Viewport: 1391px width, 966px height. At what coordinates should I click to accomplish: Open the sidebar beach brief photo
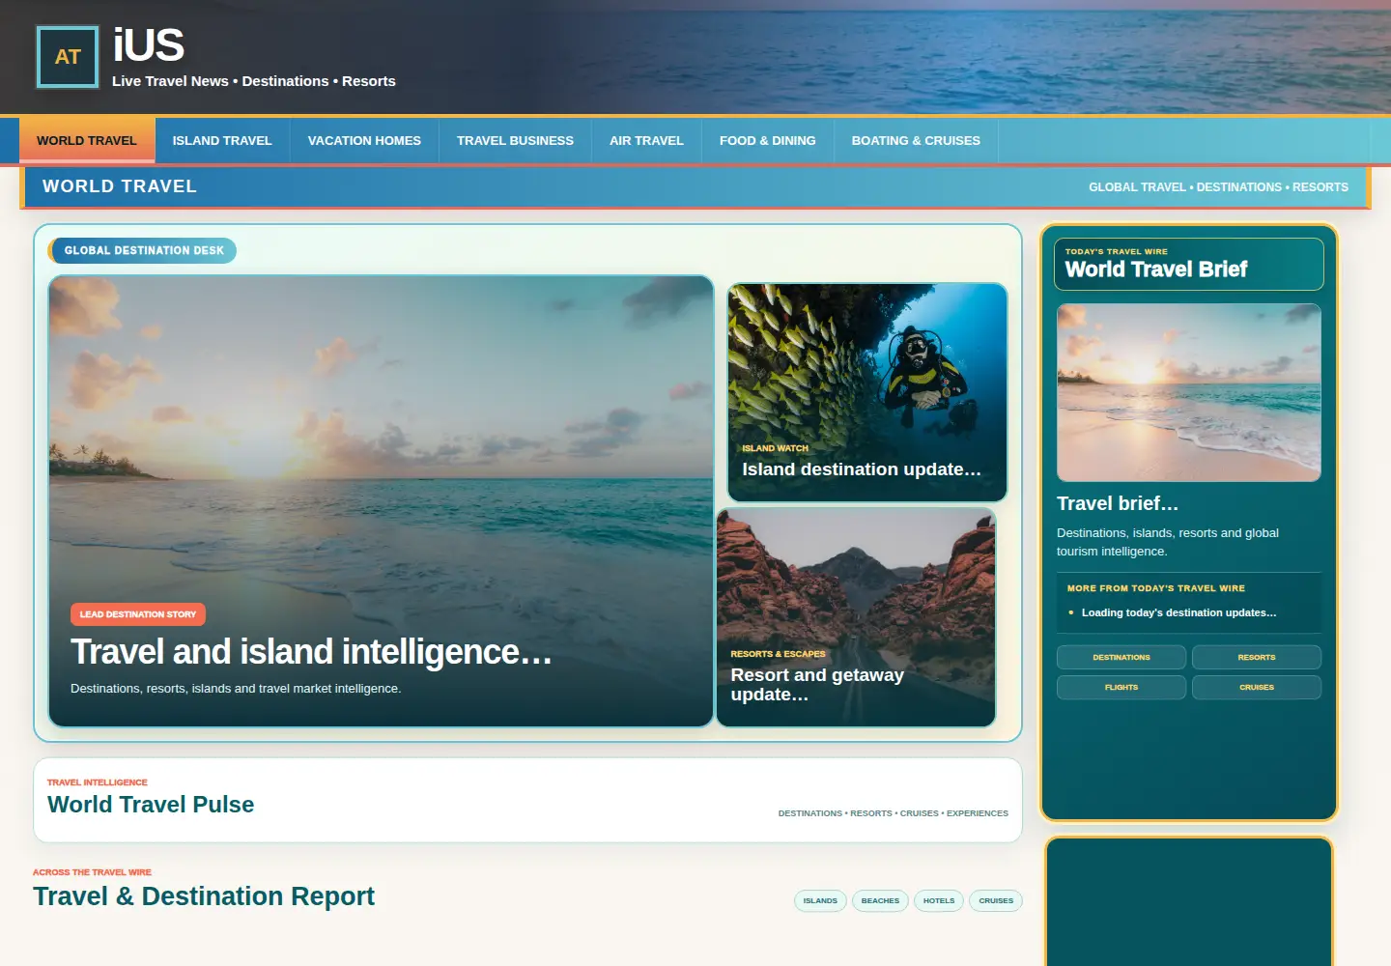pos(1188,392)
